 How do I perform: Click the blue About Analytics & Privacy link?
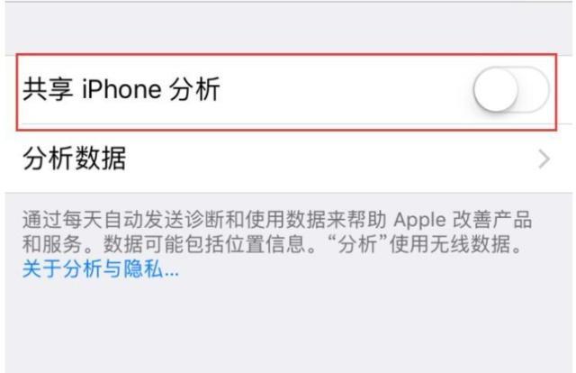coord(101,268)
